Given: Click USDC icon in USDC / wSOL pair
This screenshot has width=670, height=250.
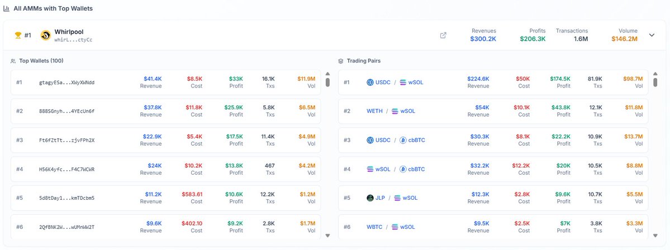Looking at the screenshot, I should click(x=370, y=83).
